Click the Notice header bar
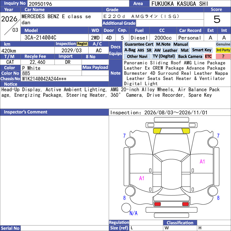The height and width of the screenshot is (231, 231). [x=54, y=84]
